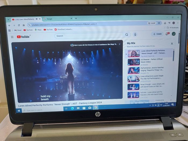Open the Chrome downloads icon
Screen dimensions: 188x141
pos(165,23)
